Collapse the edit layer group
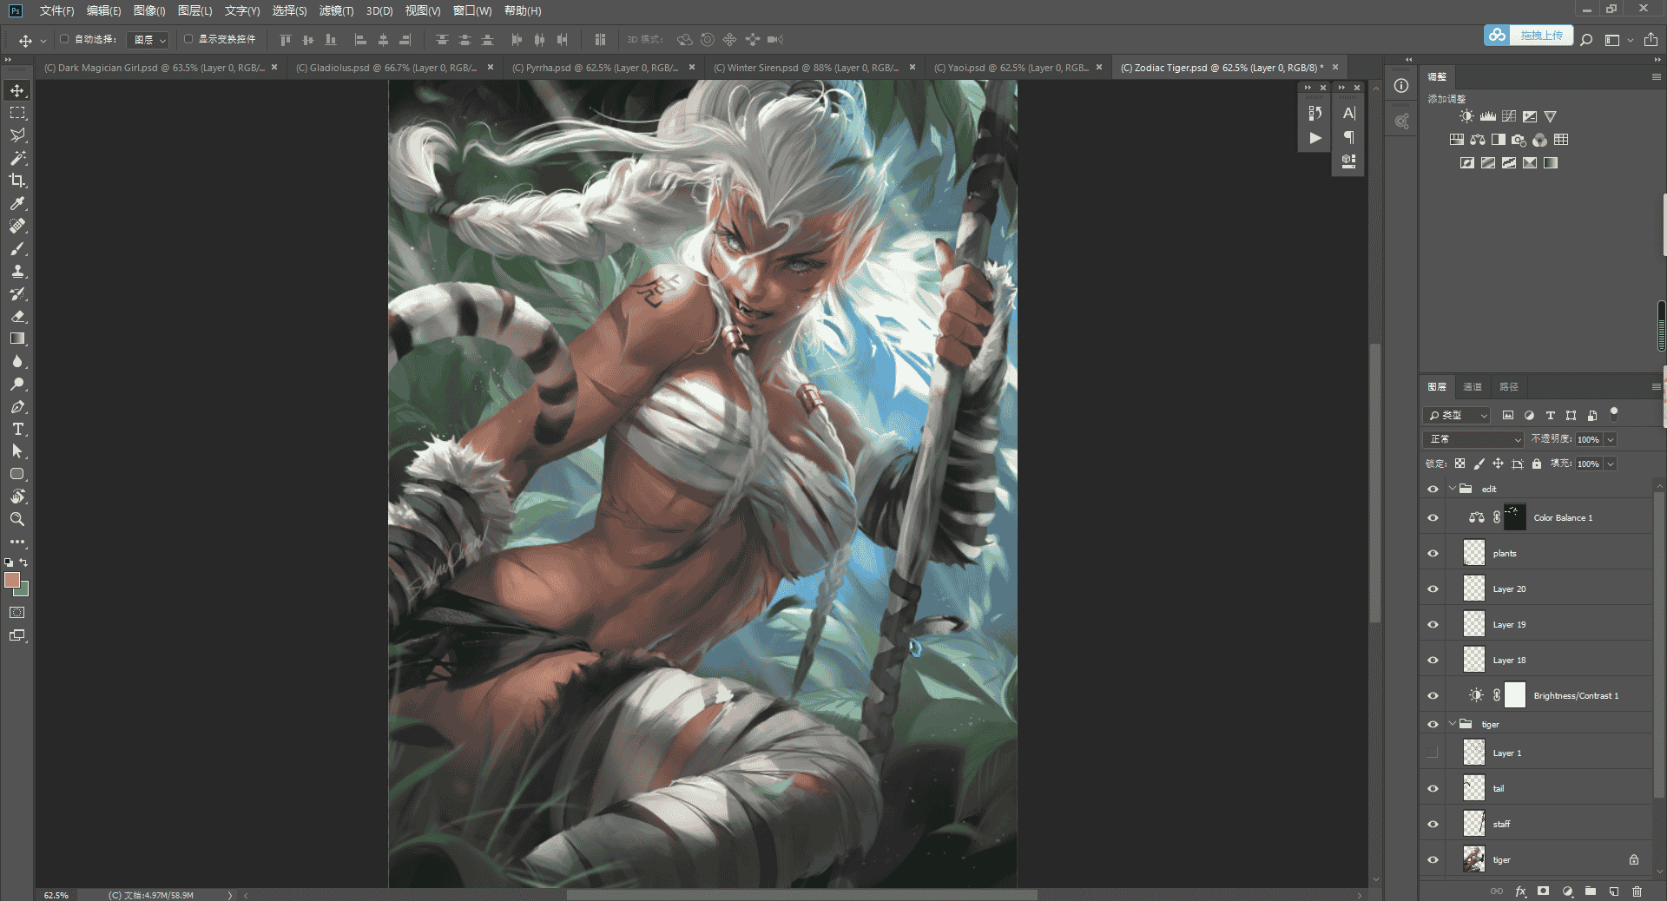The width and height of the screenshot is (1667, 901). pyautogui.click(x=1453, y=489)
